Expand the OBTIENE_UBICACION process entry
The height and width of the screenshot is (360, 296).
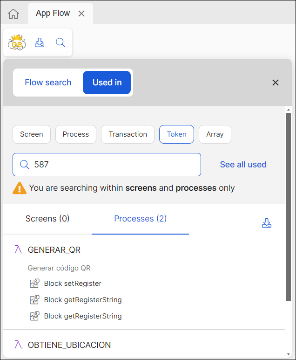[69, 345]
